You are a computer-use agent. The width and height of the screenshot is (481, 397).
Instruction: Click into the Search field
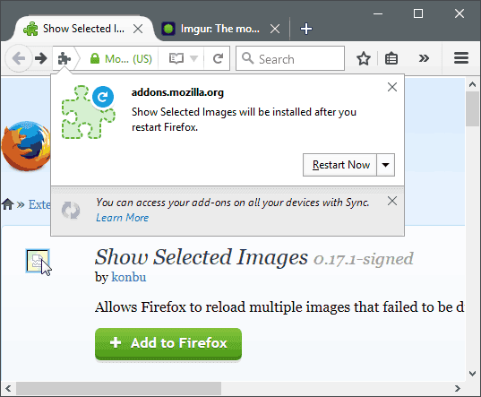[290, 58]
